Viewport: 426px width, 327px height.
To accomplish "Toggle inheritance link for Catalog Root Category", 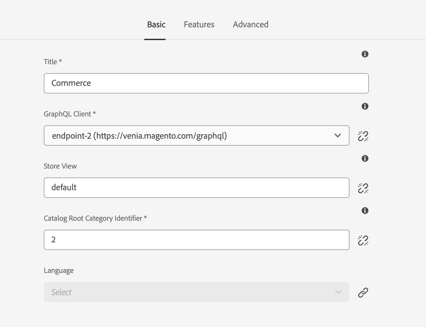I will pos(363,240).
